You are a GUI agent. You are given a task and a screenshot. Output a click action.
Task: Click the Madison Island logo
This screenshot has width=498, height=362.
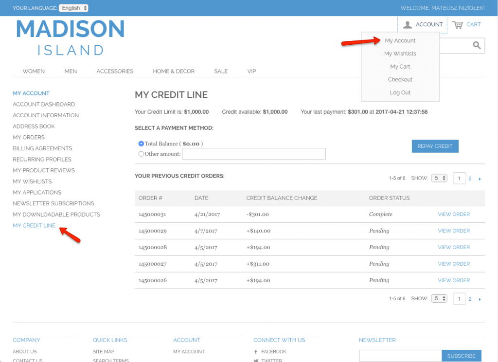point(71,37)
